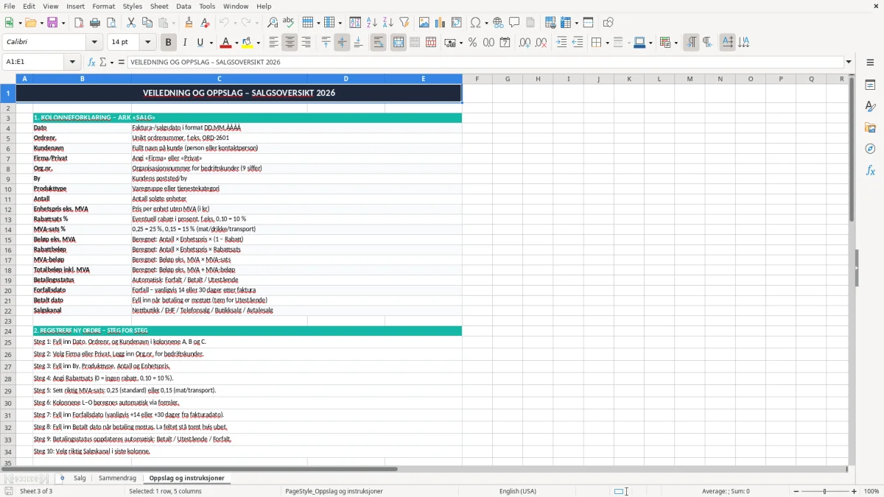Open the Sidebar Functions panel
Viewport: 884px width, 497px height.
(870, 171)
